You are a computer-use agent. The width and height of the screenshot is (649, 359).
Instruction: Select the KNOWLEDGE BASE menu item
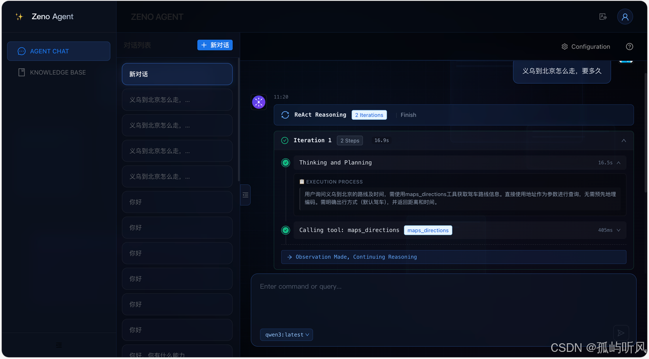(x=58, y=73)
